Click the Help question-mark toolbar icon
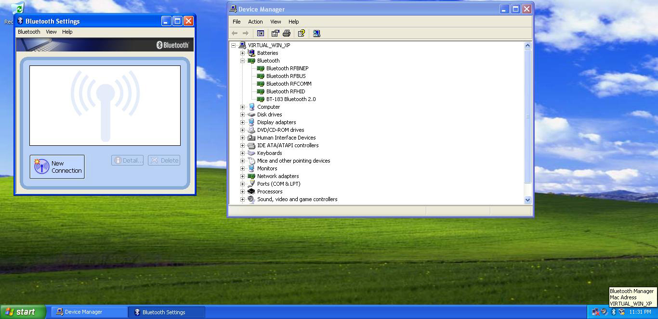Screen dimensions: 658x319 [302, 33]
